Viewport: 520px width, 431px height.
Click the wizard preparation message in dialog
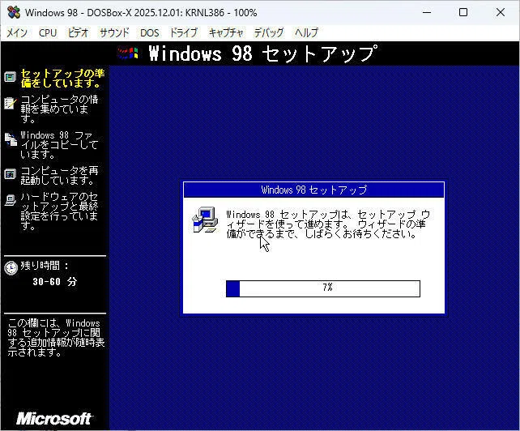[328, 224]
